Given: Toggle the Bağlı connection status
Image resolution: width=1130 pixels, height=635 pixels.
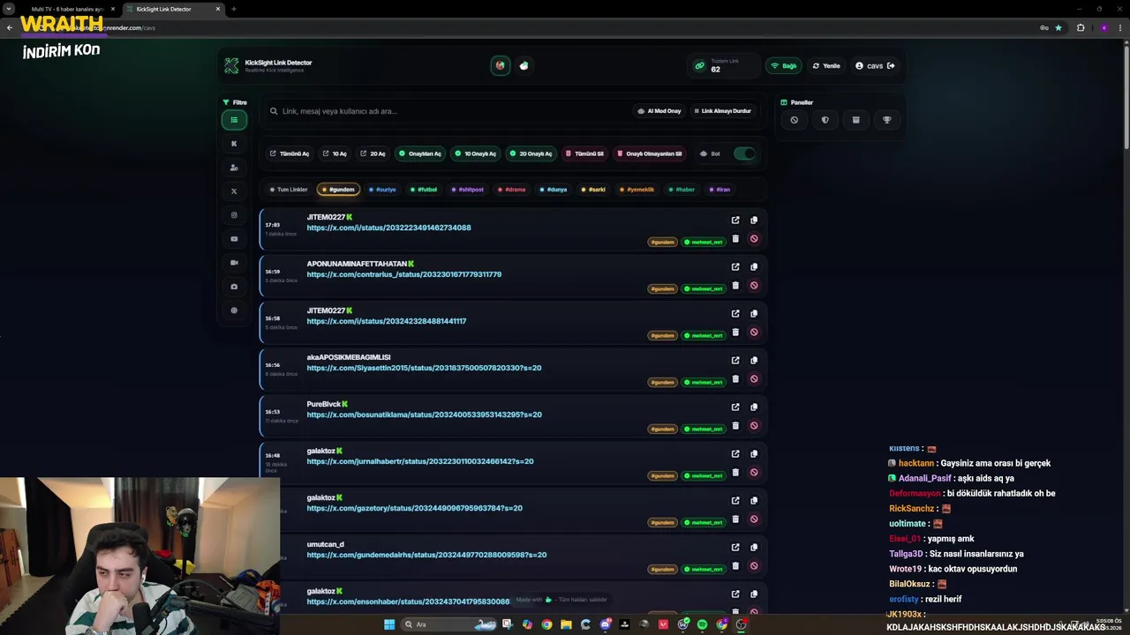Looking at the screenshot, I should click(x=784, y=66).
